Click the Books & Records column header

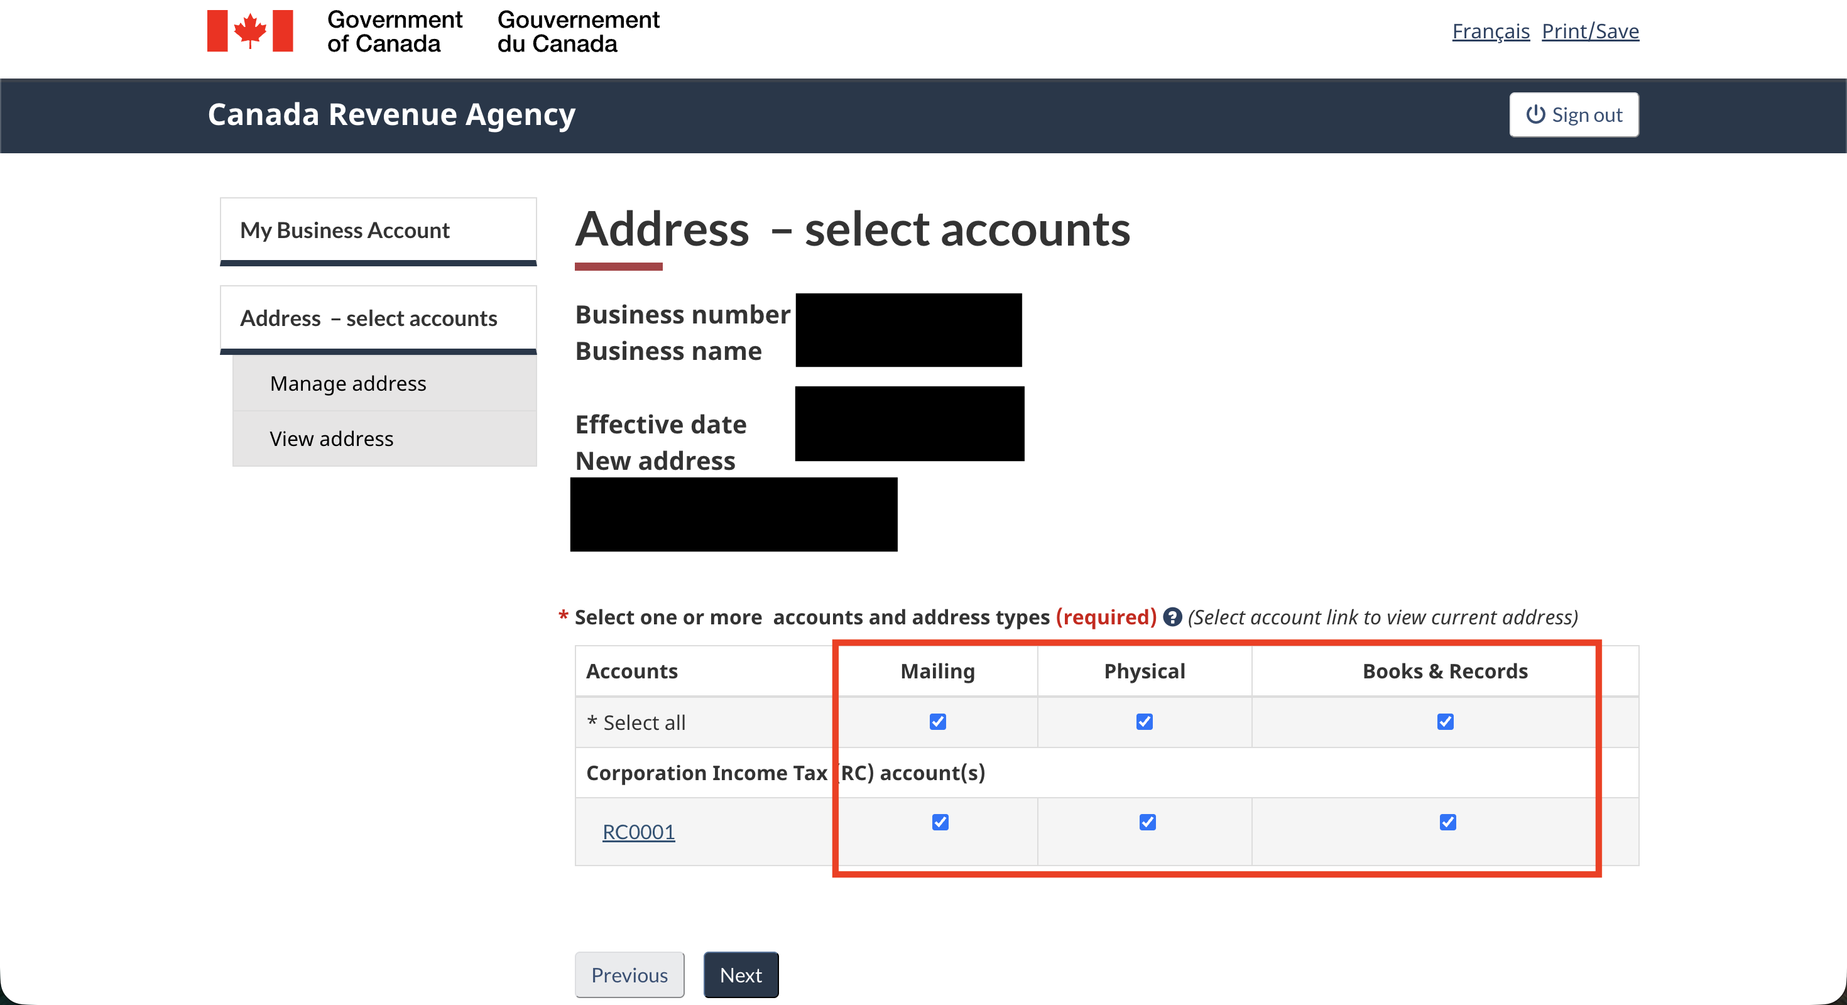(1445, 671)
